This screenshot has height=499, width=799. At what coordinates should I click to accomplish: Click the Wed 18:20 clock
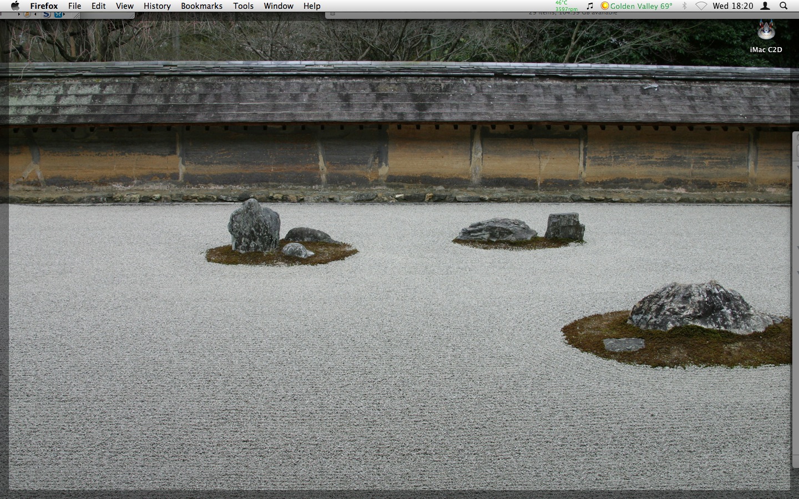click(732, 6)
